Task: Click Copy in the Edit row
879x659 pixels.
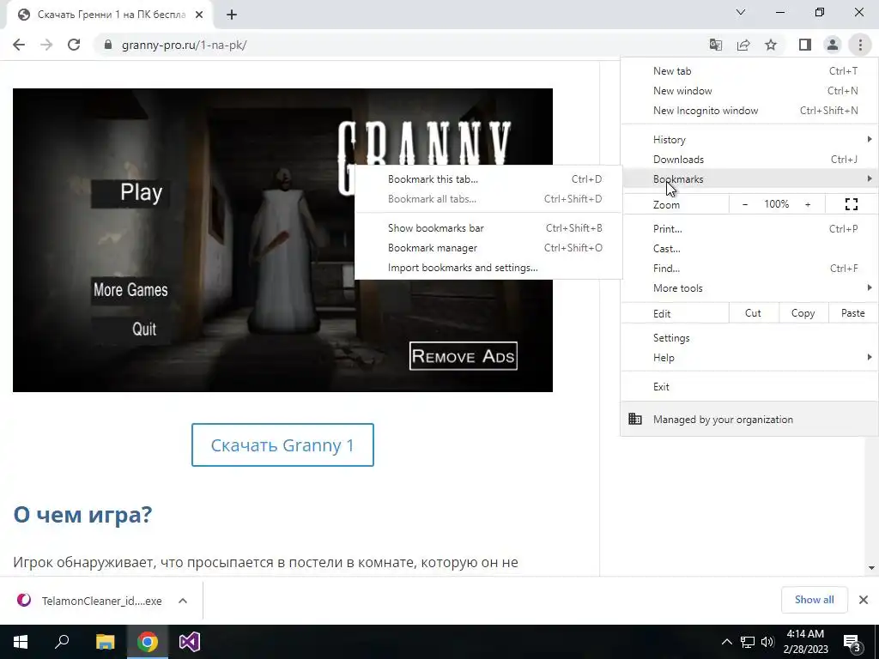Action: tap(803, 313)
